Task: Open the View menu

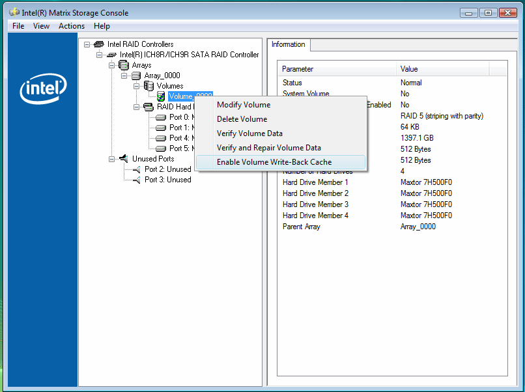Action: point(41,26)
